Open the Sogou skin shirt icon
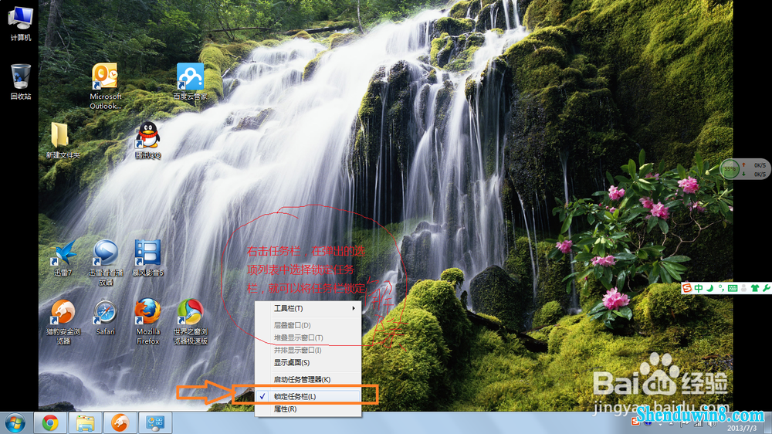 point(755,288)
